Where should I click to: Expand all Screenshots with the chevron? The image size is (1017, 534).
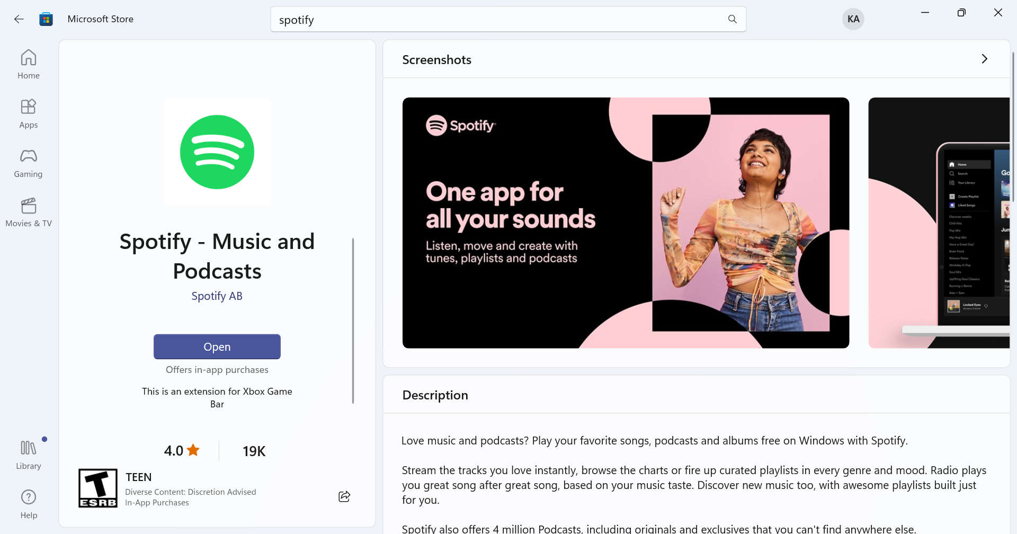[x=985, y=59]
